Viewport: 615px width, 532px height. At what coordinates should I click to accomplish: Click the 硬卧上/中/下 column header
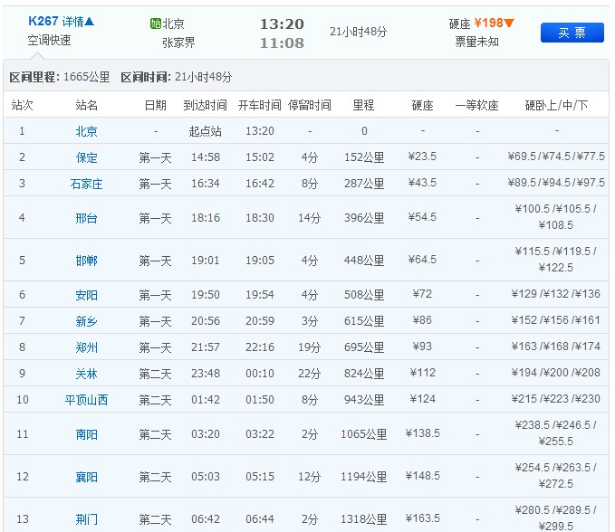[x=556, y=106]
